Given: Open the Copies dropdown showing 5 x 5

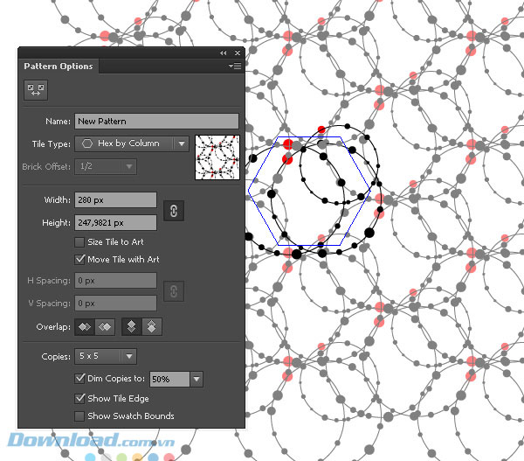Looking at the screenshot, I should pyautogui.click(x=106, y=356).
